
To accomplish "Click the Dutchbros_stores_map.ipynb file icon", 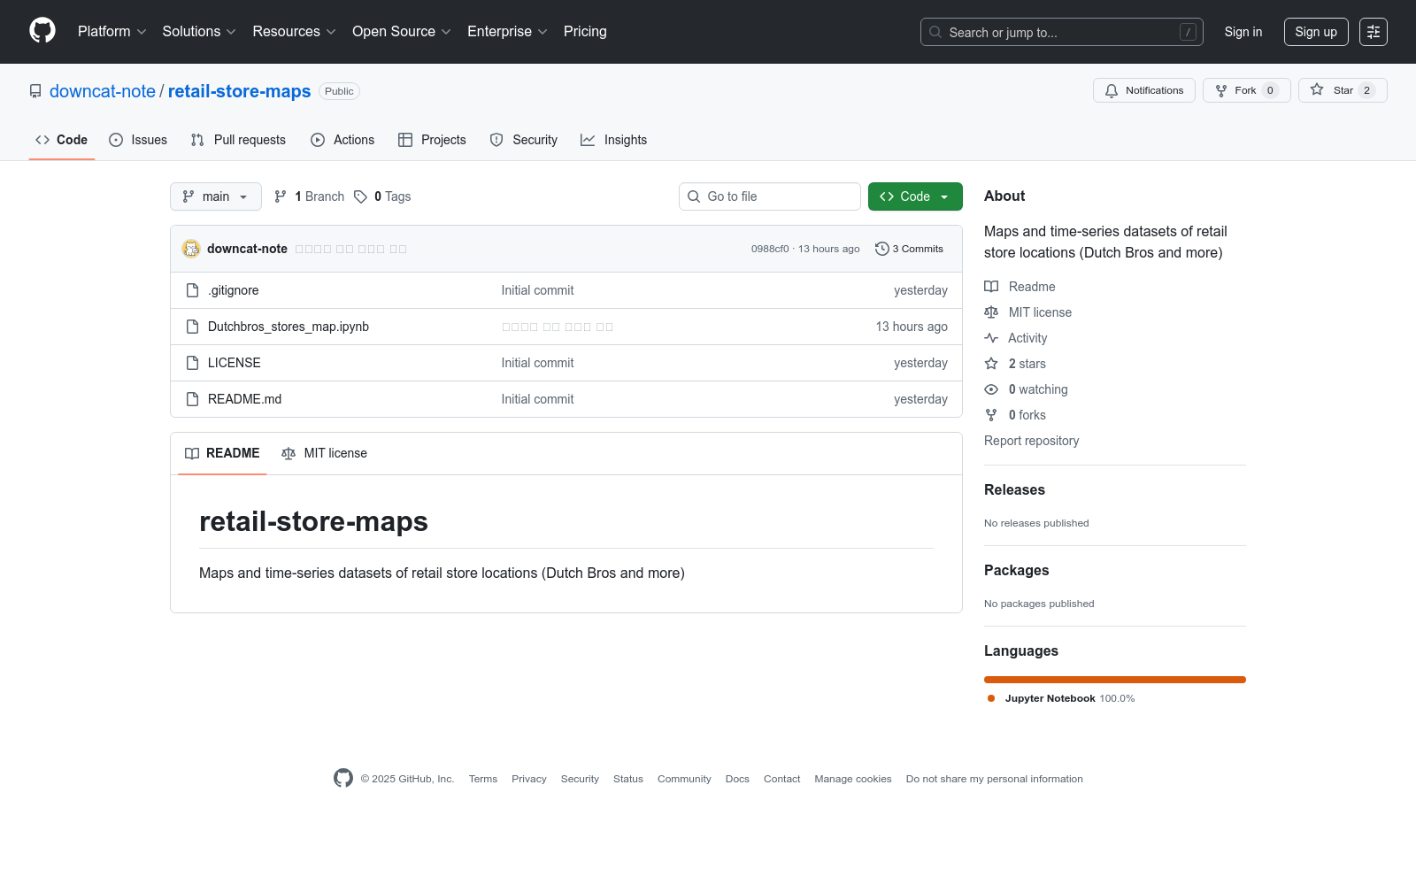I will coord(192,327).
